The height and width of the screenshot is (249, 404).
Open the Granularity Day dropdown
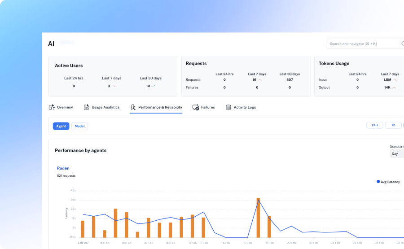point(397,154)
